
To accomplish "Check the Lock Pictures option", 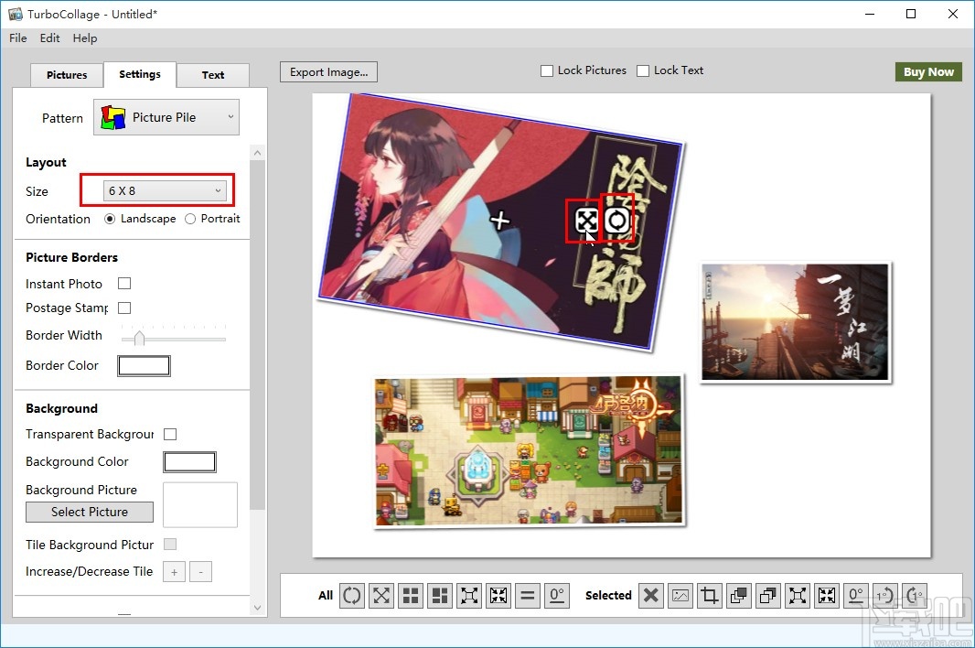I will [546, 70].
